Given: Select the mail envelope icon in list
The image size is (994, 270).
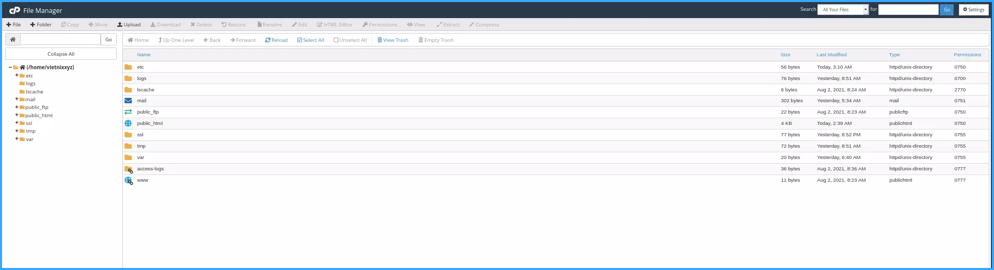Looking at the screenshot, I should pyautogui.click(x=128, y=101).
